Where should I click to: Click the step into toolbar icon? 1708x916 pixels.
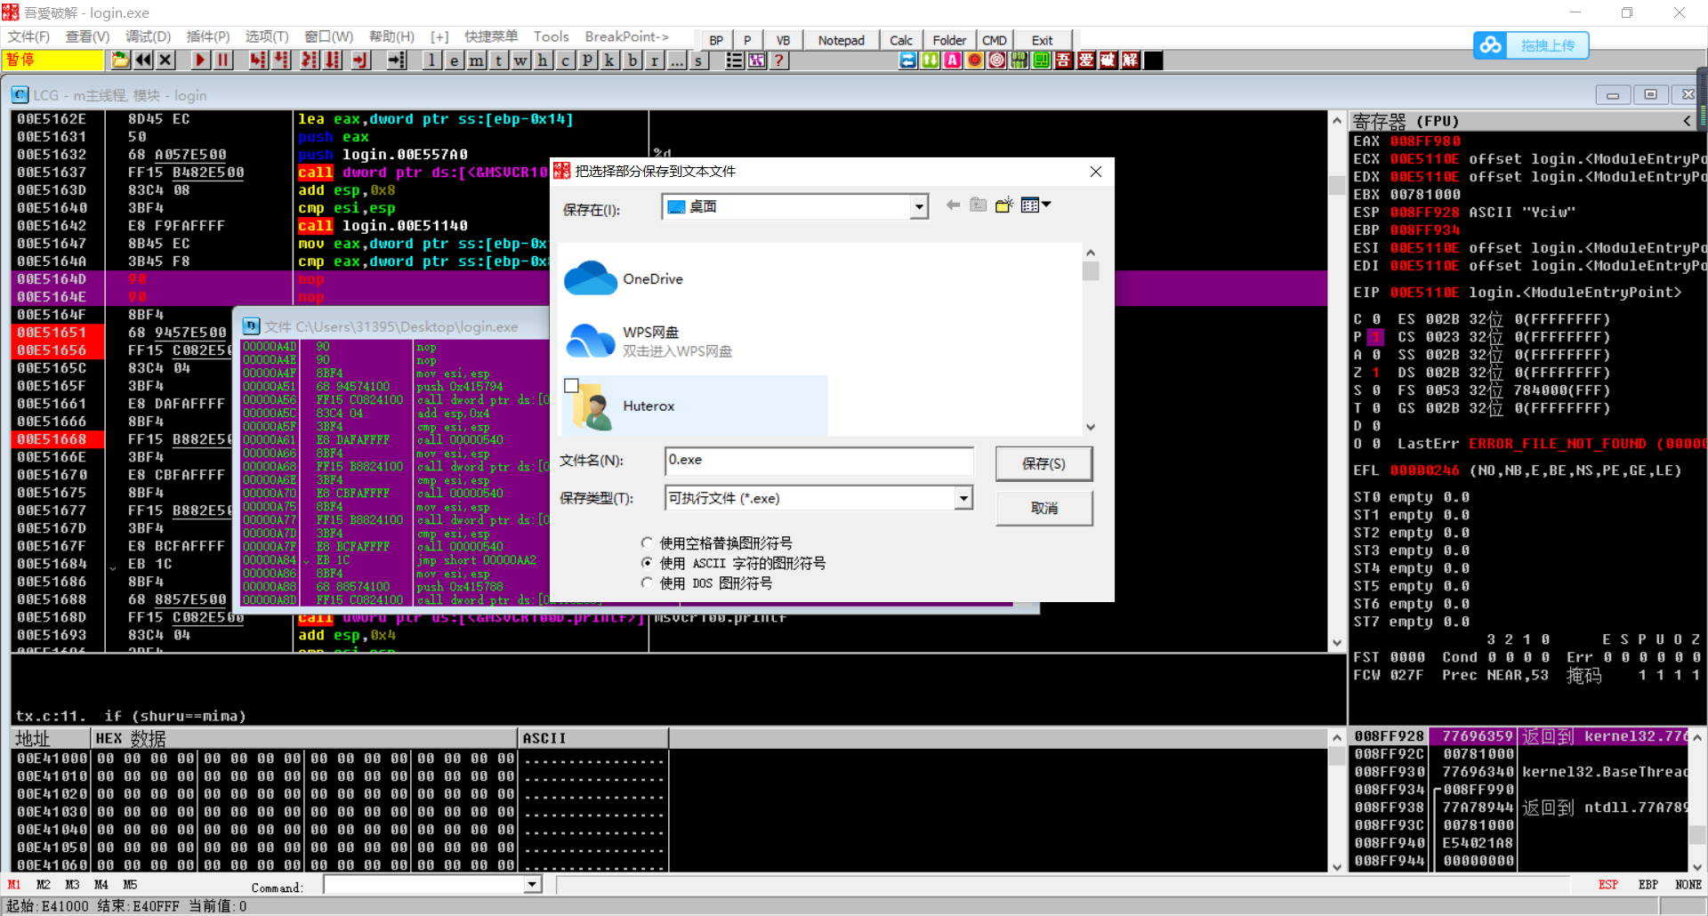(257, 60)
